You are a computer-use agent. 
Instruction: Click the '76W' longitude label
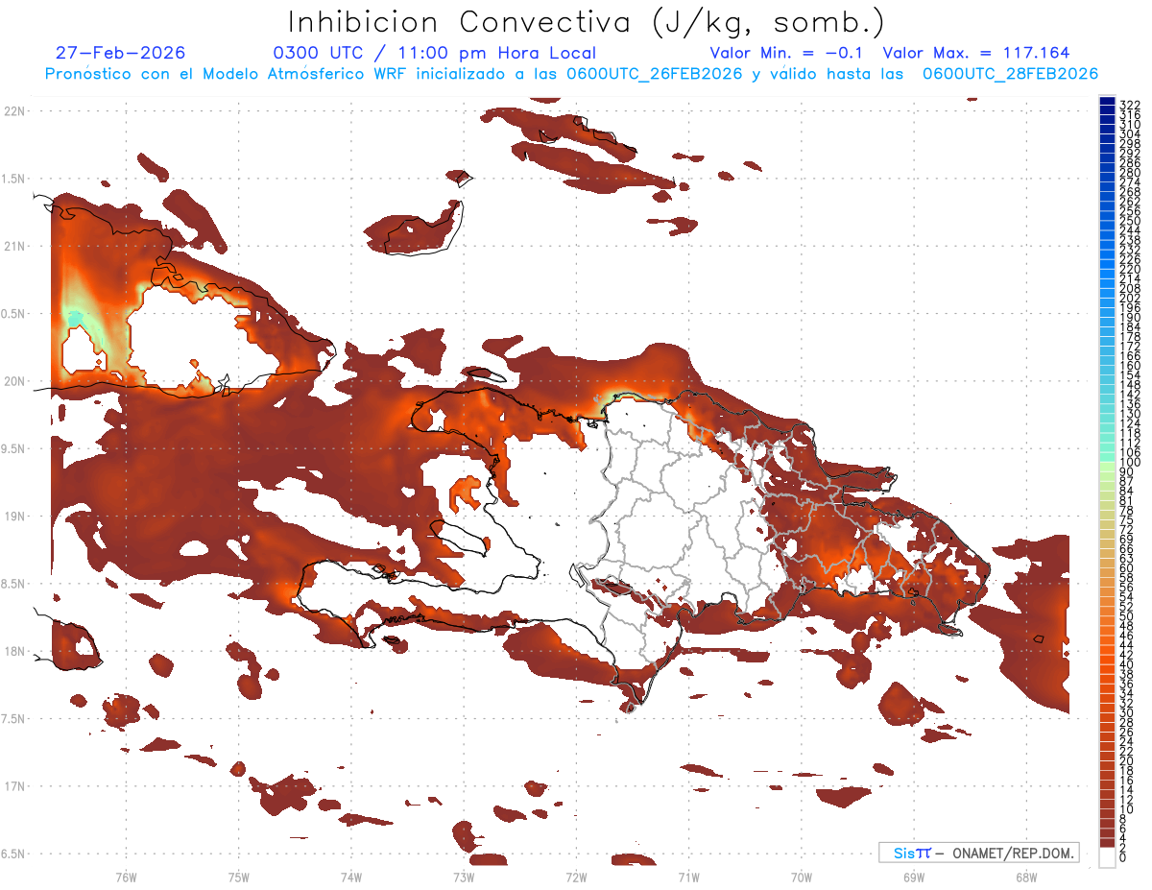tap(126, 878)
